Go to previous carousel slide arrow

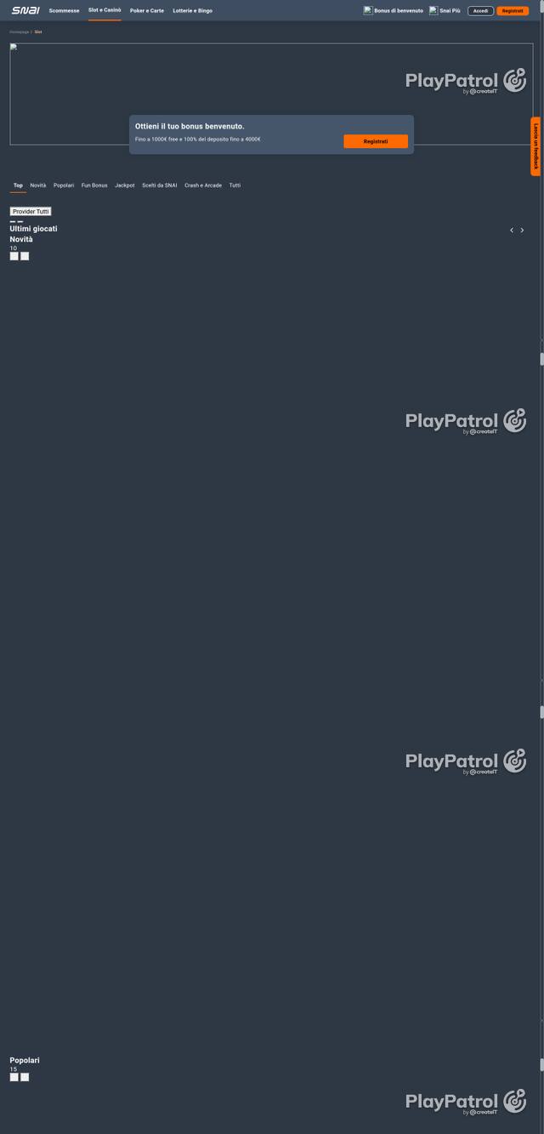(x=512, y=230)
